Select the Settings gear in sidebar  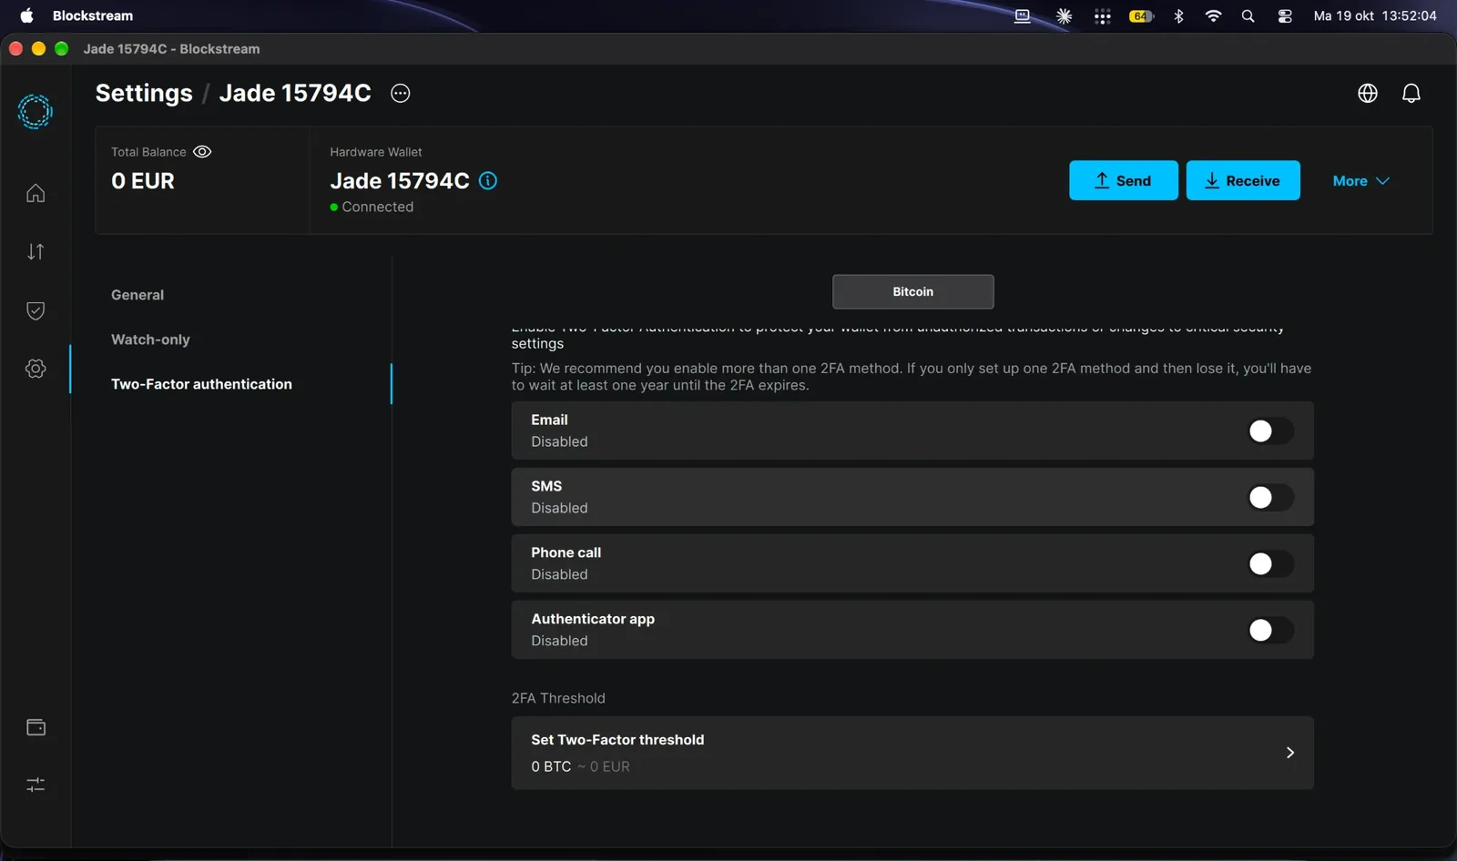point(36,369)
